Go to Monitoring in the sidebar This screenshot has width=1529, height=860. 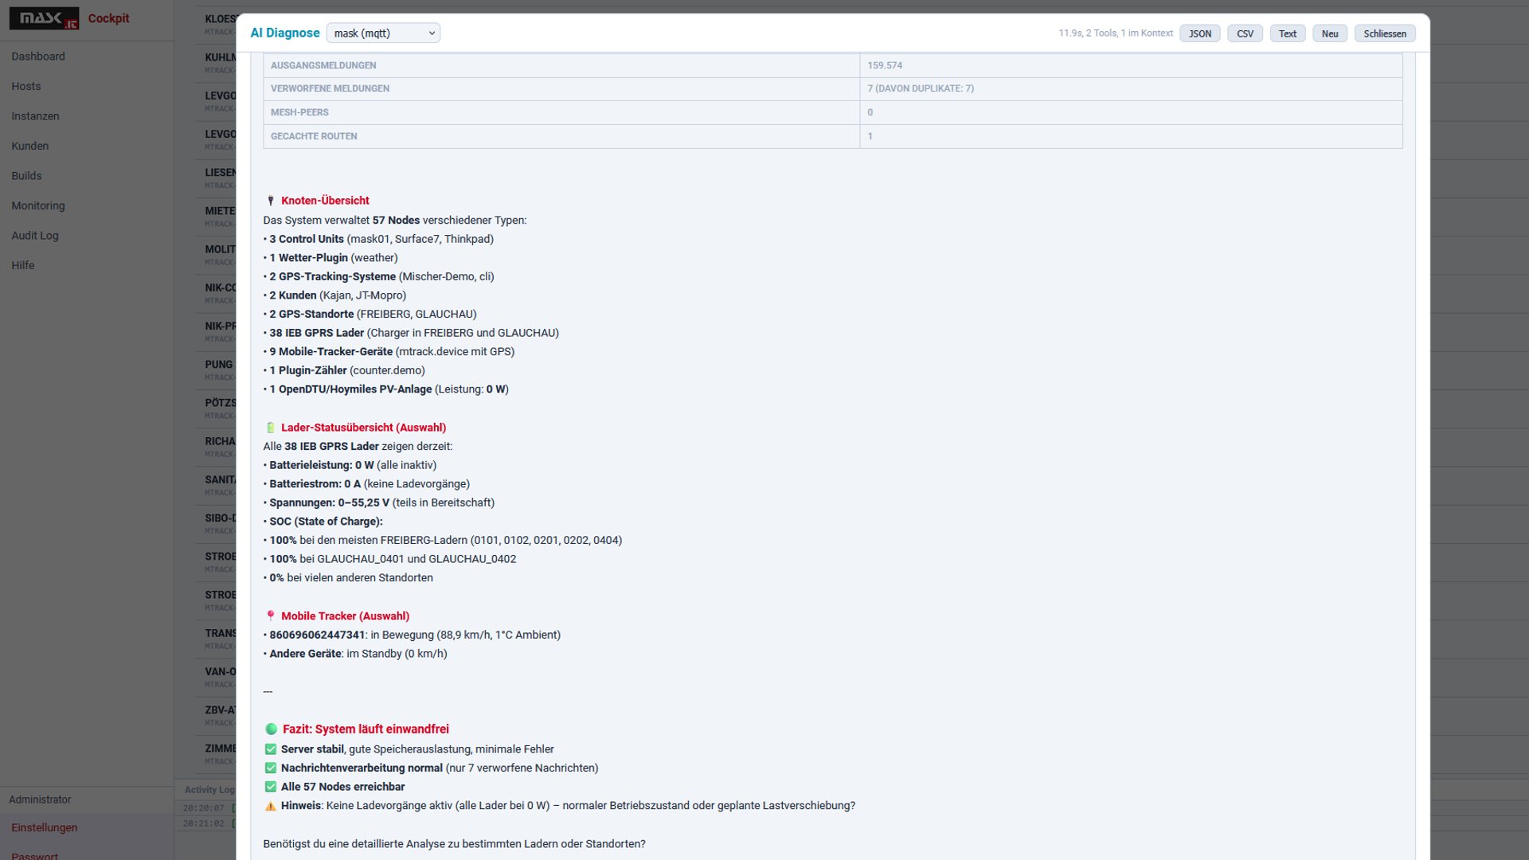[x=38, y=205]
